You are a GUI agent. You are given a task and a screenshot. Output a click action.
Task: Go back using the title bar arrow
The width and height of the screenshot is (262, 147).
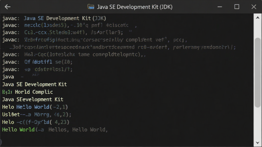7,7
